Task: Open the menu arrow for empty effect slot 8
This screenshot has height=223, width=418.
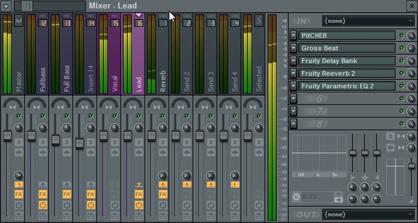Action: (293, 124)
